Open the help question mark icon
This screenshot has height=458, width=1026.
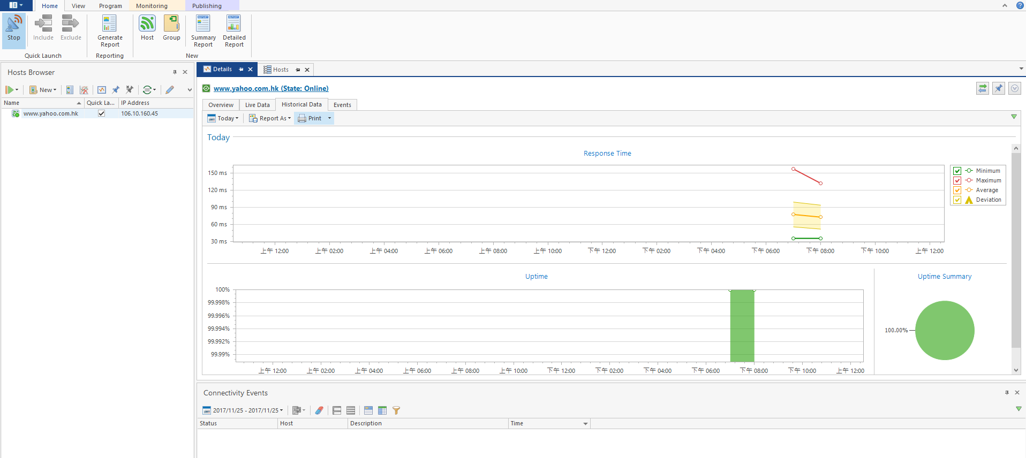pyautogui.click(x=1020, y=5)
